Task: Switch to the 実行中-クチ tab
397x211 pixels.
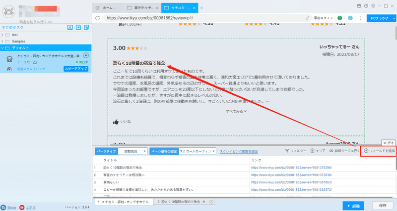Action: tap(142, 8)
